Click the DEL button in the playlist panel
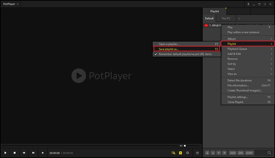 click(241, 153)
